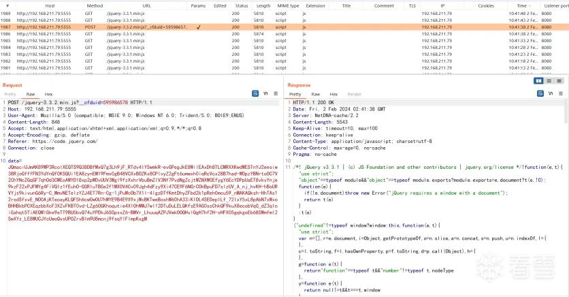Click the edited checkmark in row 1987
The height and width of the screenshot is (297, 569).
198,27
